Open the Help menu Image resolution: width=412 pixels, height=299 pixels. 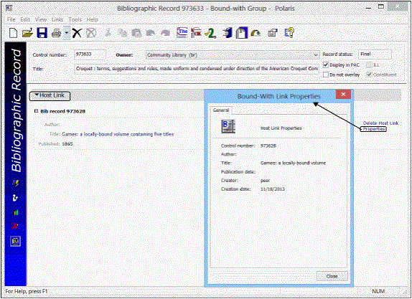tap(92, 19)
